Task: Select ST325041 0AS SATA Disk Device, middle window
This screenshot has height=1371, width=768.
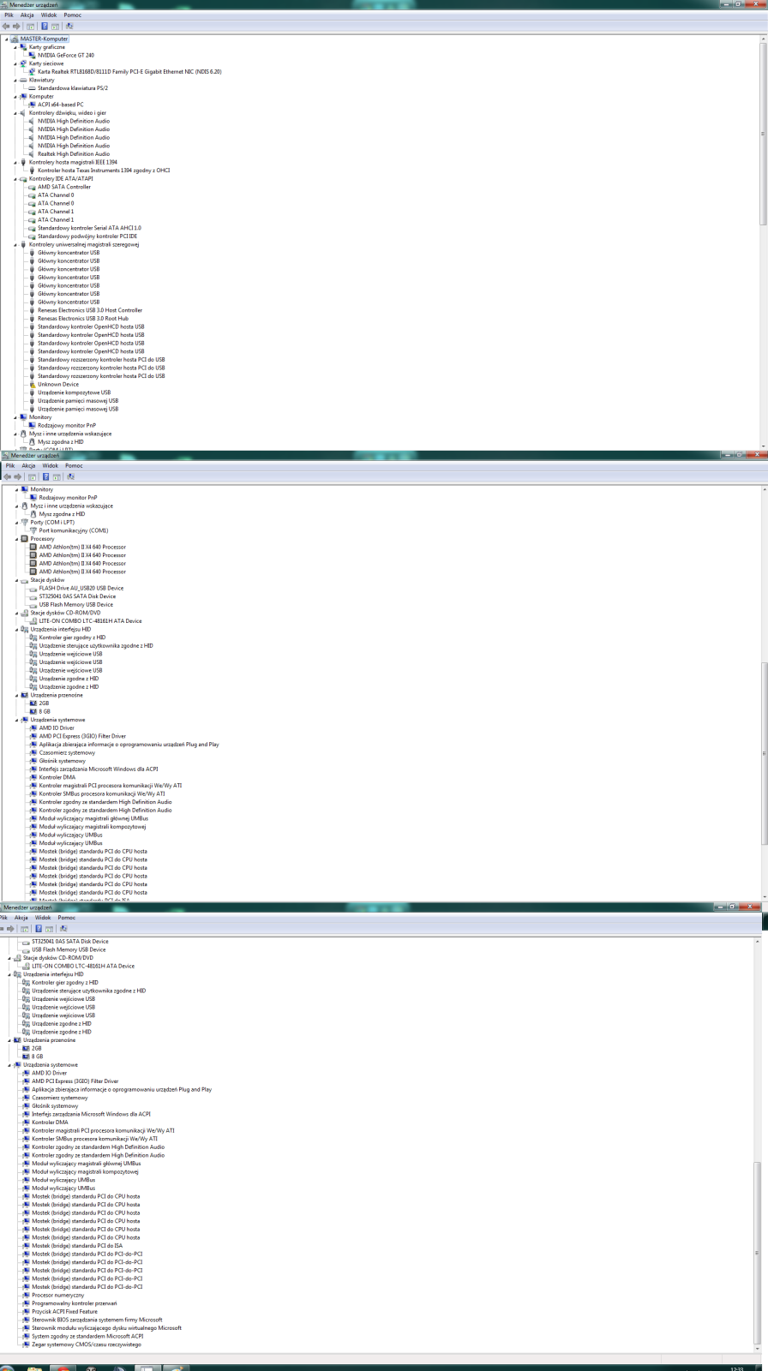Action: tap(77, 596)
